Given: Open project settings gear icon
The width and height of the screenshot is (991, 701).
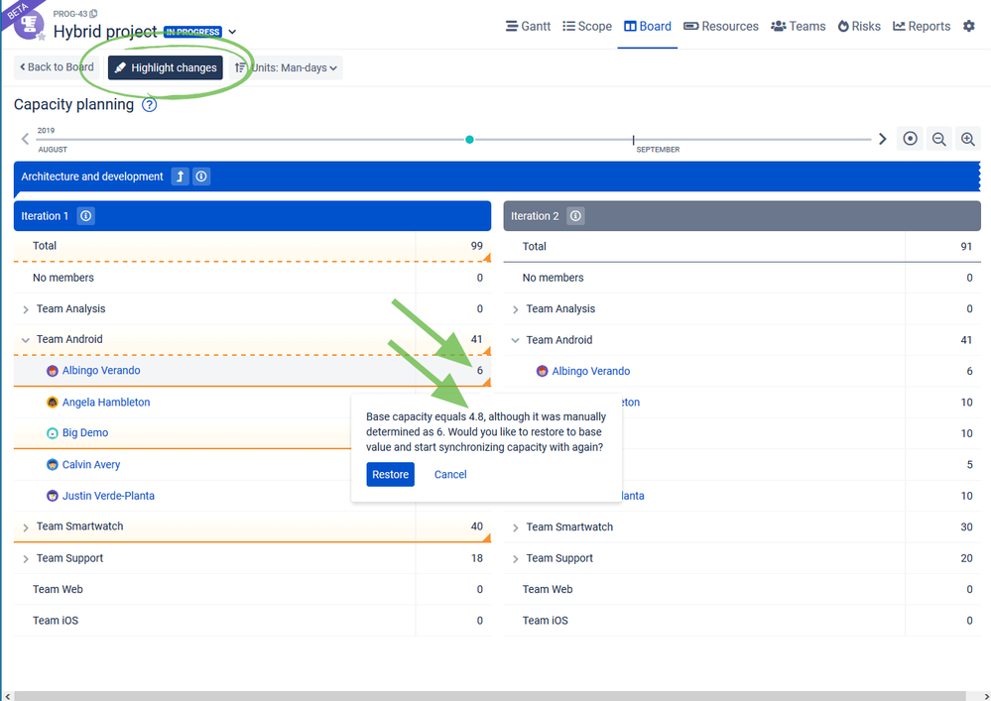Looking at the screenshot, I should tap(969, 26).
